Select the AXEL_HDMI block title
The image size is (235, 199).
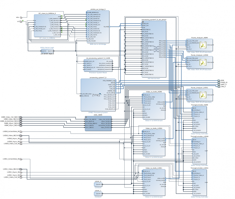[98, 115]
